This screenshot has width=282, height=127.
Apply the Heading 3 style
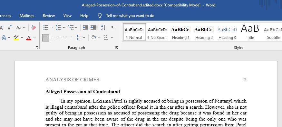[227, 32]
